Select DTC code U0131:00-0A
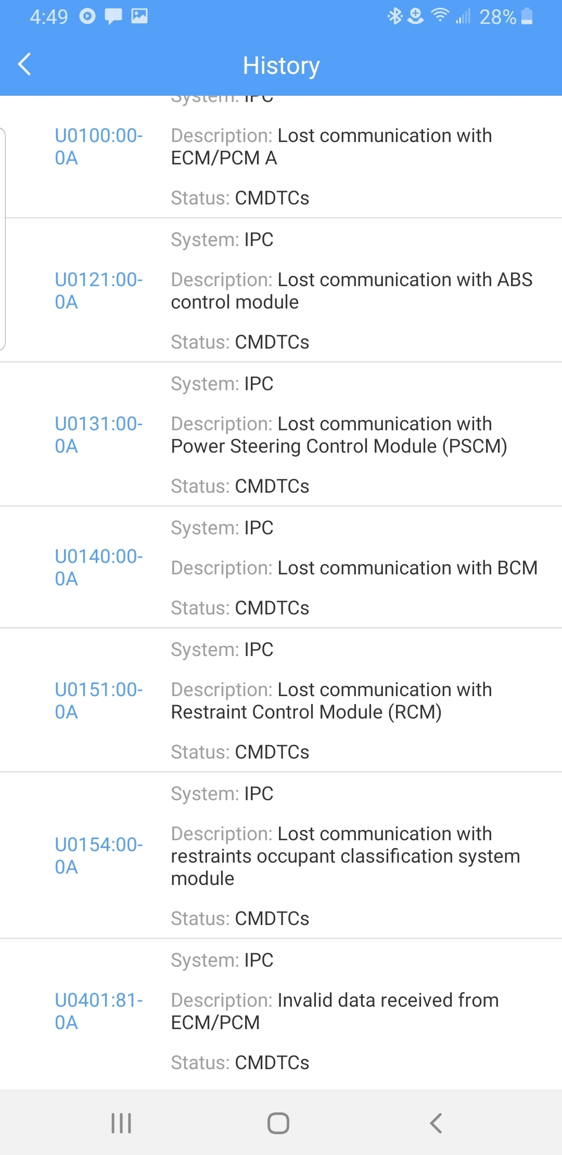 click(x=98, y=435)
